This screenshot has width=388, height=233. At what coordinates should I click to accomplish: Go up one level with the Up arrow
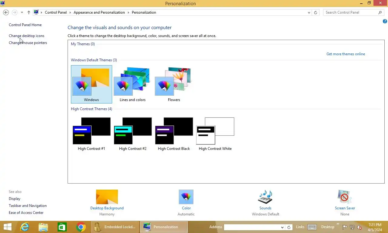(29, 12)
